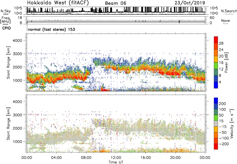Click the "24" power color bar label

click(x=221, y=50)
